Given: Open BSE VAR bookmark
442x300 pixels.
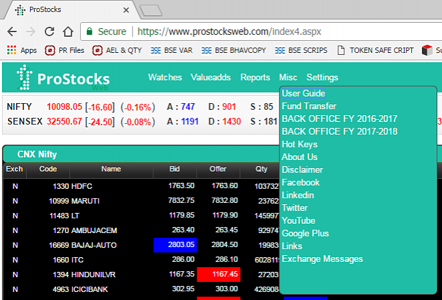Looking at the screenshot, I should tap(172, 50).
